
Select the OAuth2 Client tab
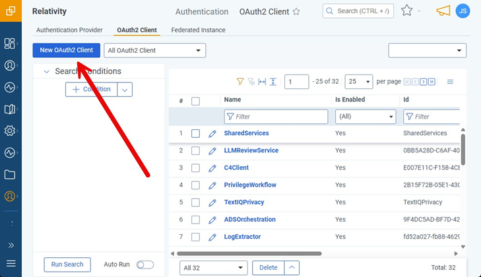137,30
